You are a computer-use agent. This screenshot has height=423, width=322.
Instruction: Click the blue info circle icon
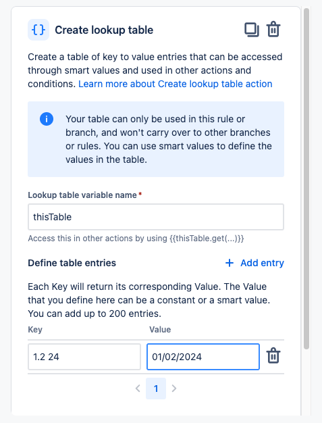[47, 119]
